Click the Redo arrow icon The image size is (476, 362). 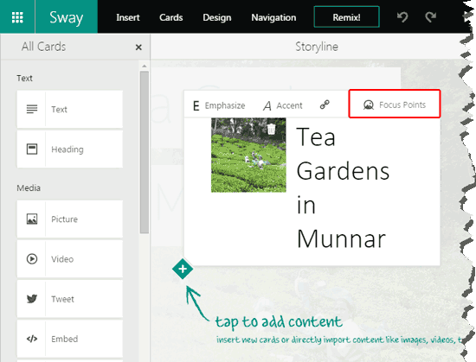[430, 17]
